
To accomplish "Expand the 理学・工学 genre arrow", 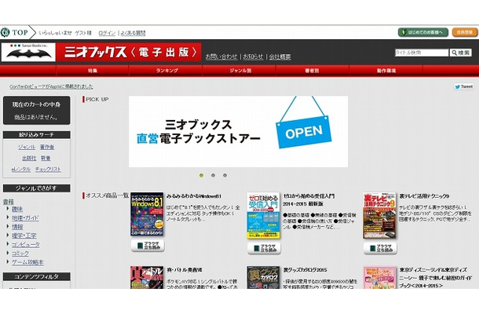I will (x=8, y=235).
